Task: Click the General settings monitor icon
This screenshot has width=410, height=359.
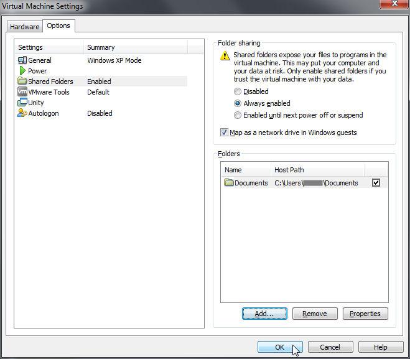Action: click(x=22, y=60)
